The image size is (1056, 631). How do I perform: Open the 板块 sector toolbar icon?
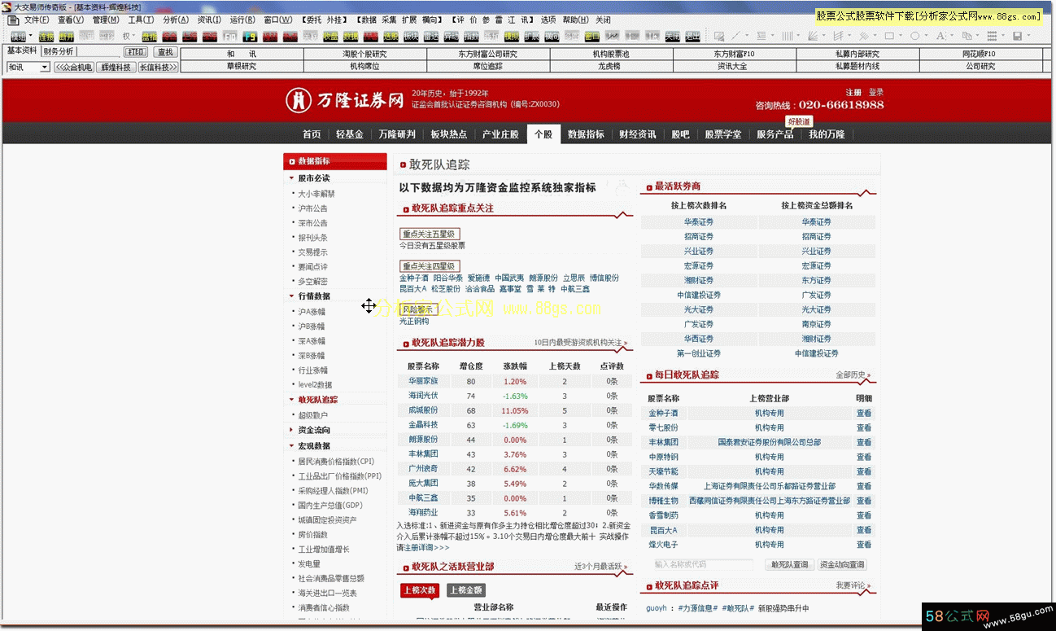410,36
